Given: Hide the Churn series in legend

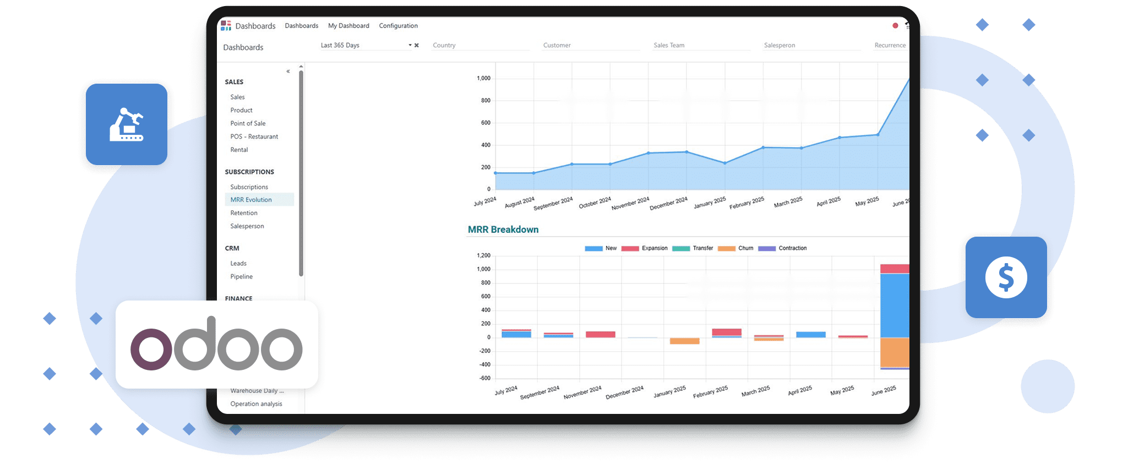Looking at the screenshot, I should click(x=727, y=249).
